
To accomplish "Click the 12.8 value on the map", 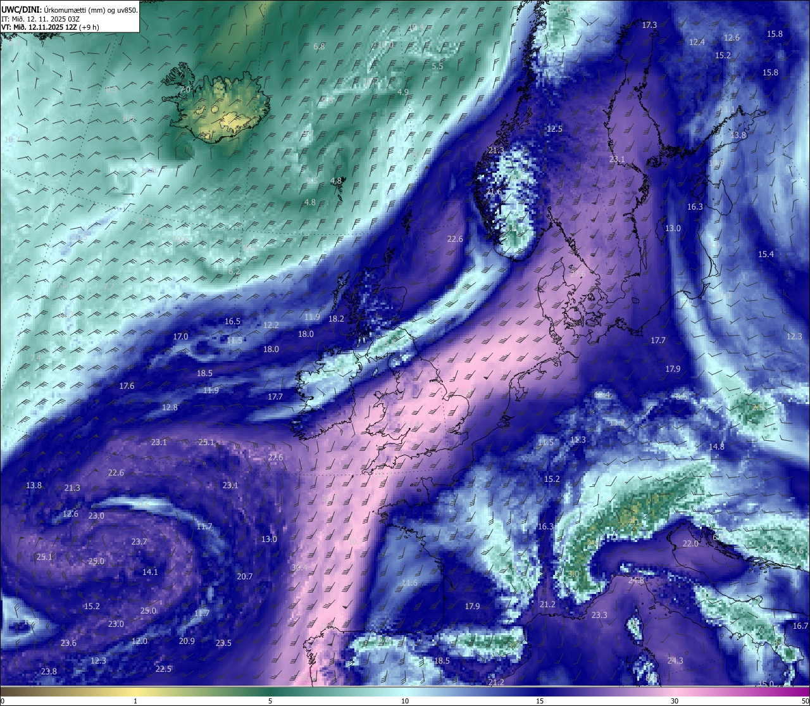I will (170, 407).
